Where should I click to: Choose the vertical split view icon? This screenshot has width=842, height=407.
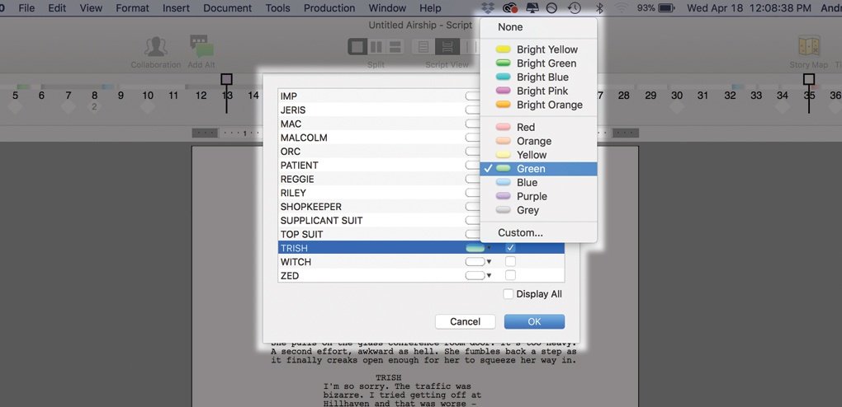tap(376, 47)
